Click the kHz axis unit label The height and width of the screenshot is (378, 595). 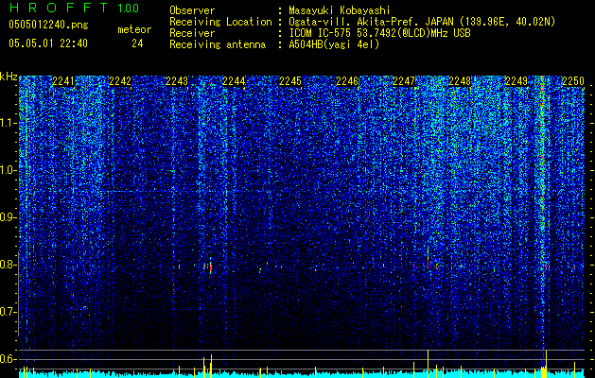(9, 77)
